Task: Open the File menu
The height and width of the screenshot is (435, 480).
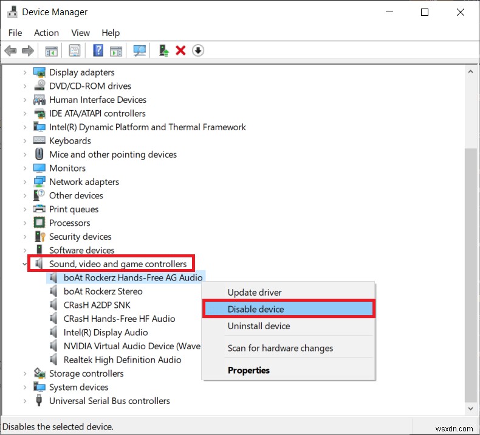Action: [x=15, y=33]
